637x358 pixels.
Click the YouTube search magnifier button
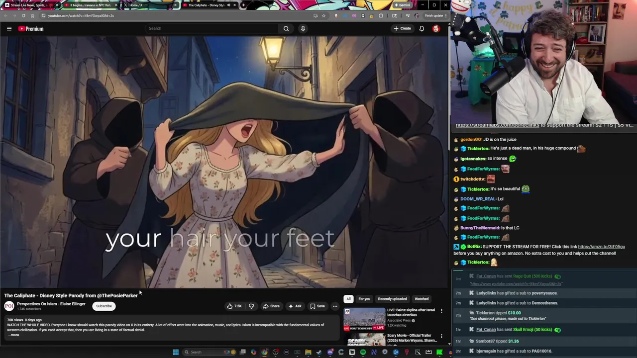(x=286, y=28)
